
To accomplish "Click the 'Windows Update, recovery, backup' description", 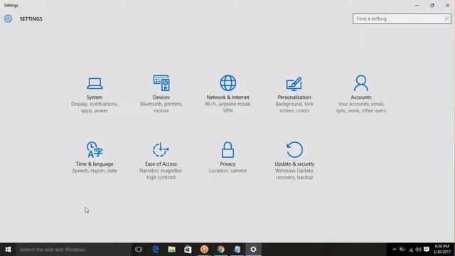I will pyautogui.click(x=294, y=174).
